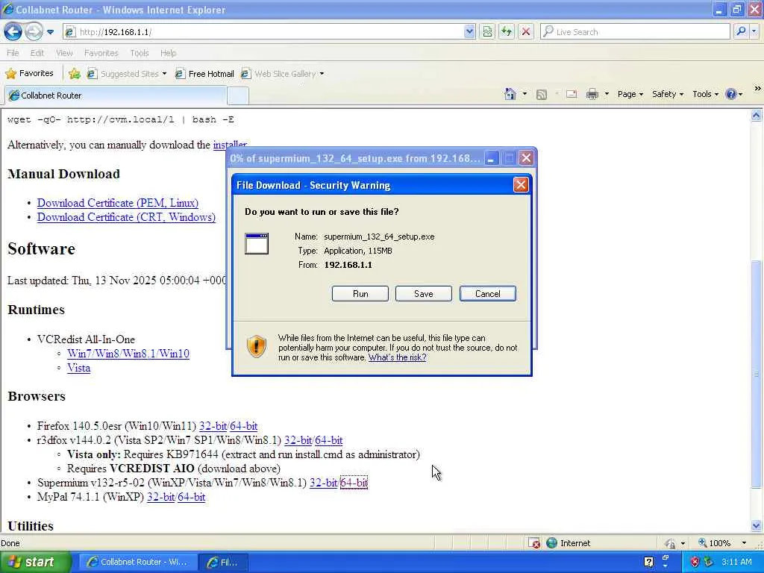The height and width of the screenshot is (573, 764).
Task: Click the Print icon
Action: tap(592, 94)
